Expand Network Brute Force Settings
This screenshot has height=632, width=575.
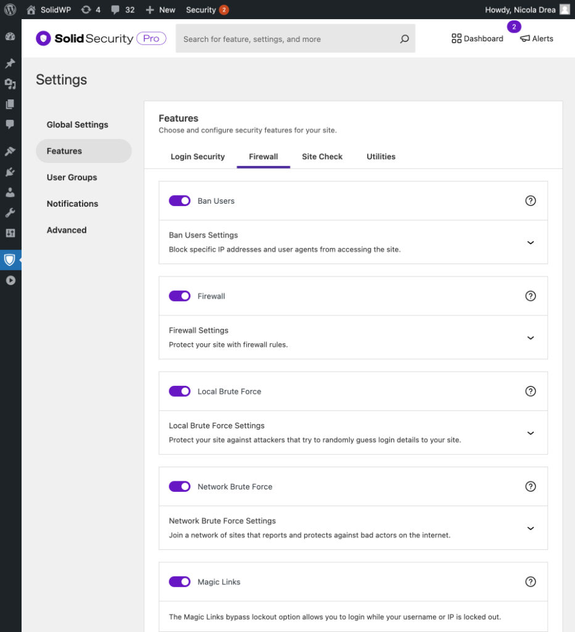coord(530,528)
